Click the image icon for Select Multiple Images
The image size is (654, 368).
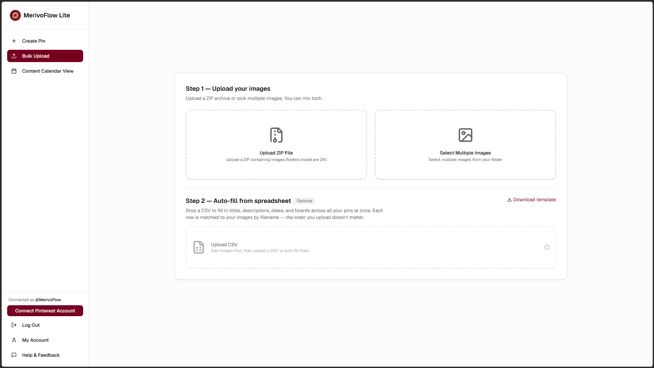[465, 135]
